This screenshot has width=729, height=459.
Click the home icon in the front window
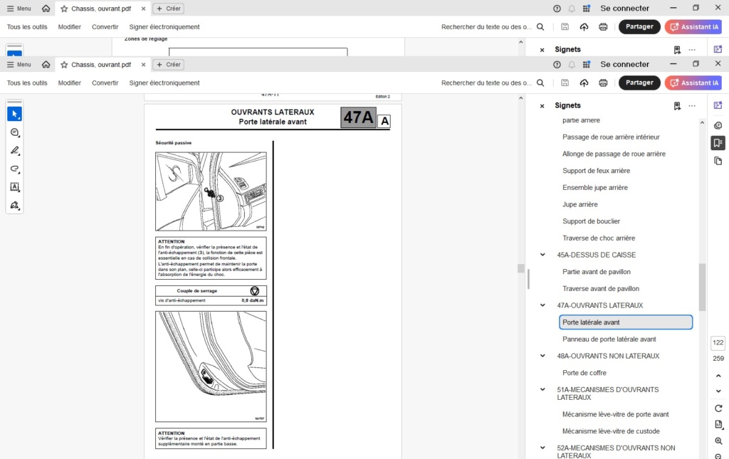coord(46,65)
